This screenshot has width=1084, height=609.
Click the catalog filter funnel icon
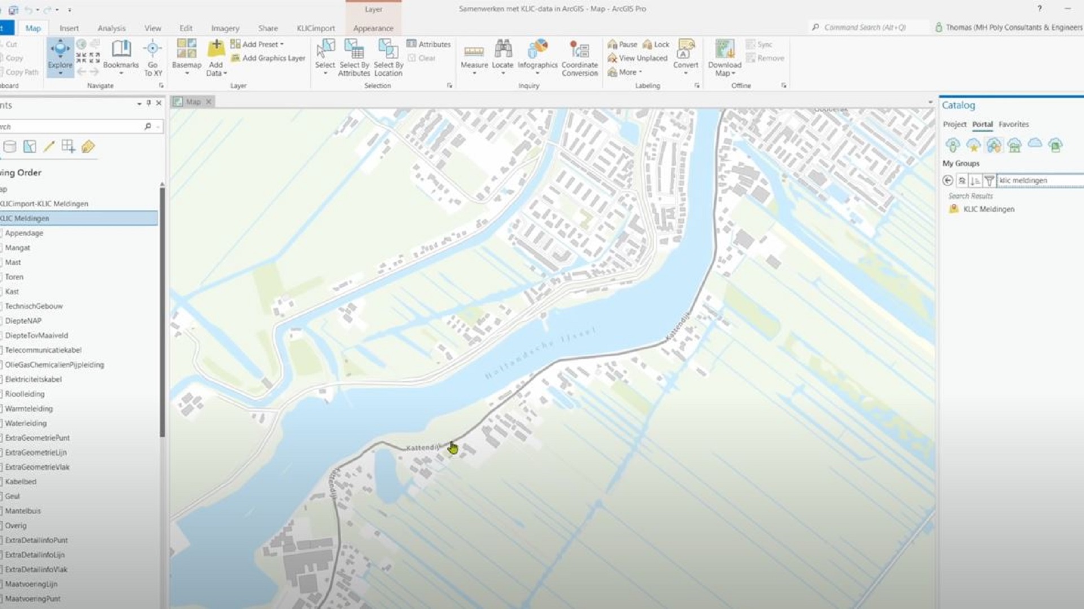click(989, 180)
